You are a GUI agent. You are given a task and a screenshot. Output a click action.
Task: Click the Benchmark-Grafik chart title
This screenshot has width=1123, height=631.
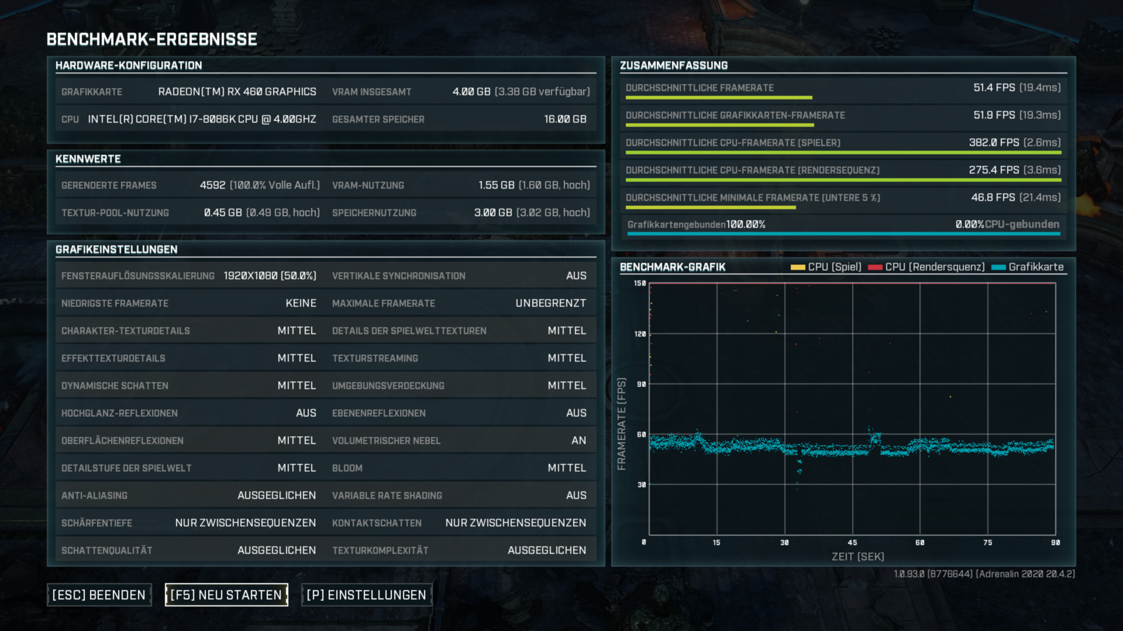coord(673,267)
